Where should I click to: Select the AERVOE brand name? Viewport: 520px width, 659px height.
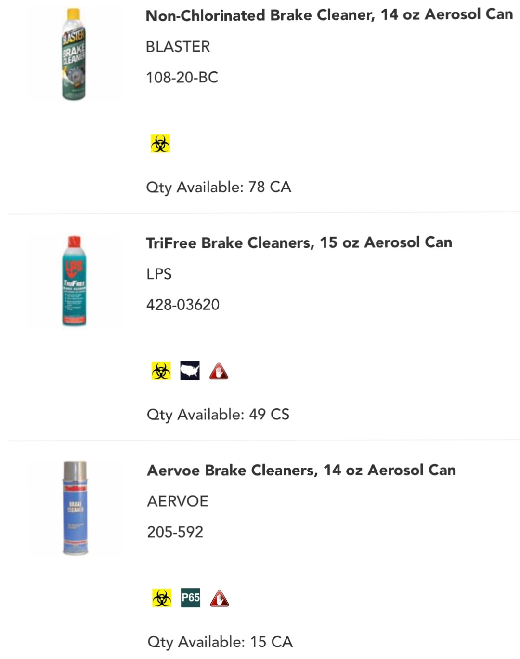click(x=178, y=501)
